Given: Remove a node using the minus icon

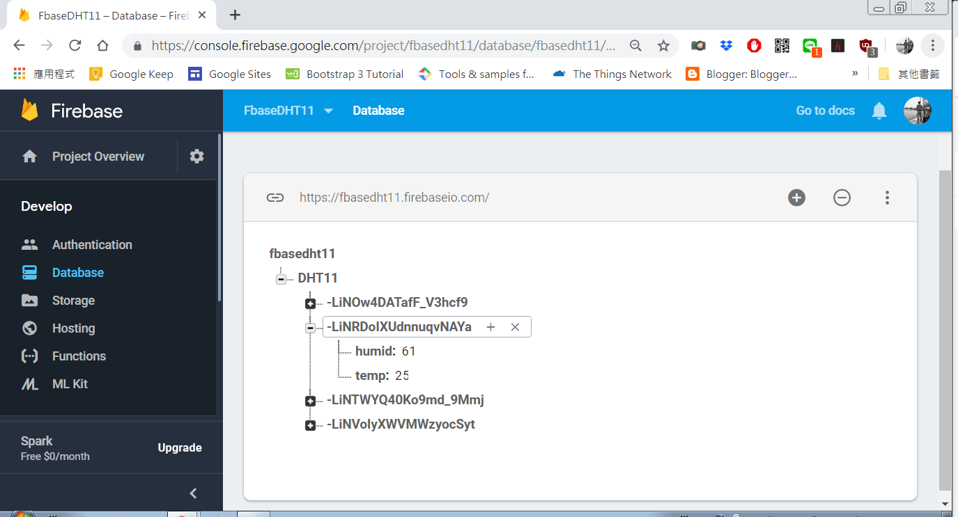Looking at the screenshot, I should tap(842, 198).
